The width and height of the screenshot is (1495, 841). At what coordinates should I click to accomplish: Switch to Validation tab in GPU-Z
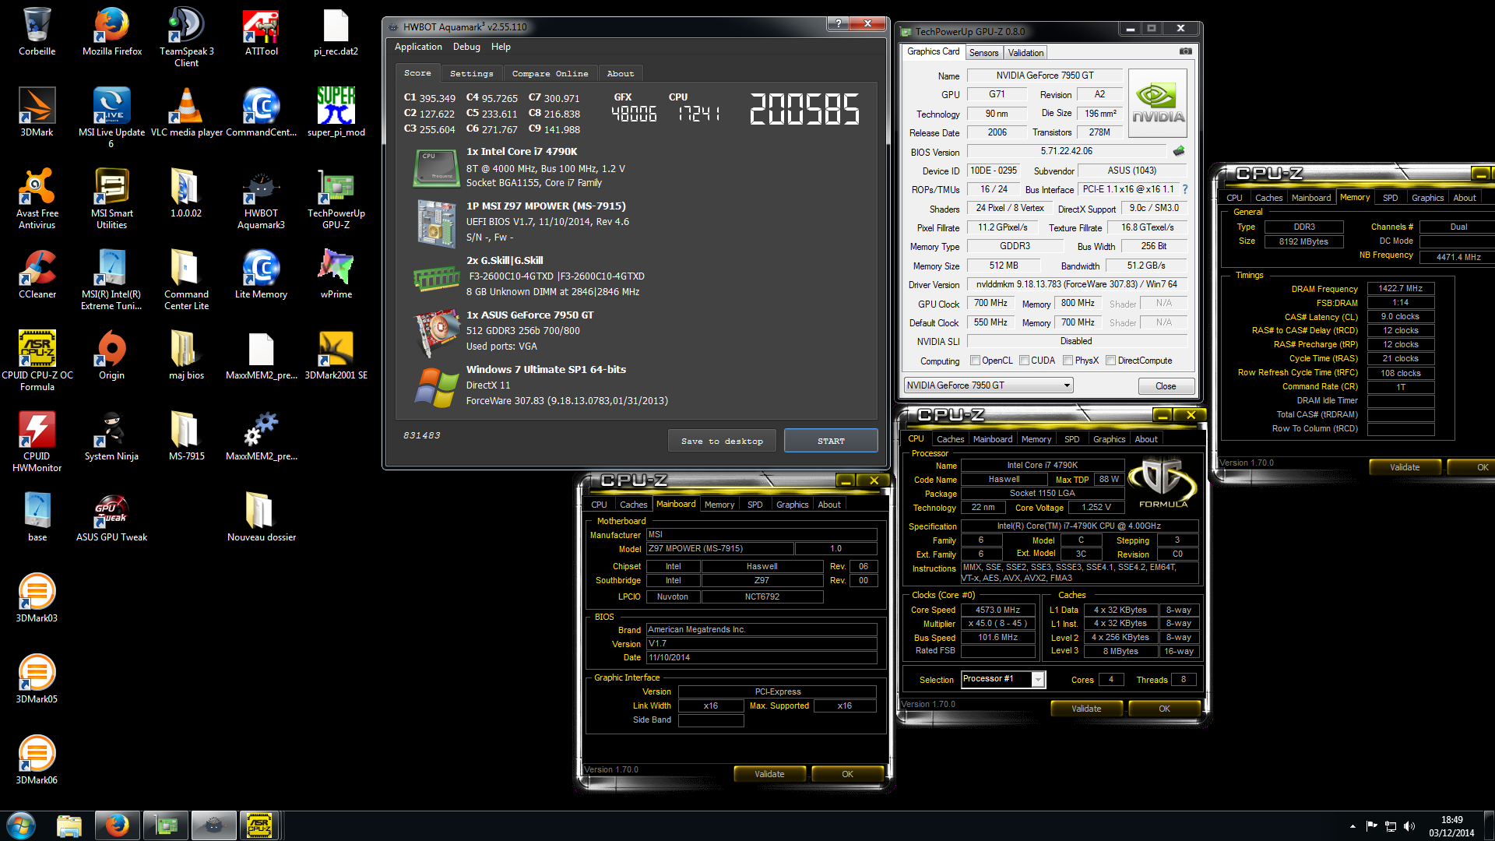point(1025,53)
